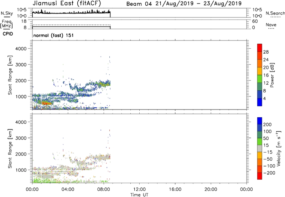The image size is (285, 197).
Task: Click the "3000" range tick on the velocity panel
Action: click(21, 138)
